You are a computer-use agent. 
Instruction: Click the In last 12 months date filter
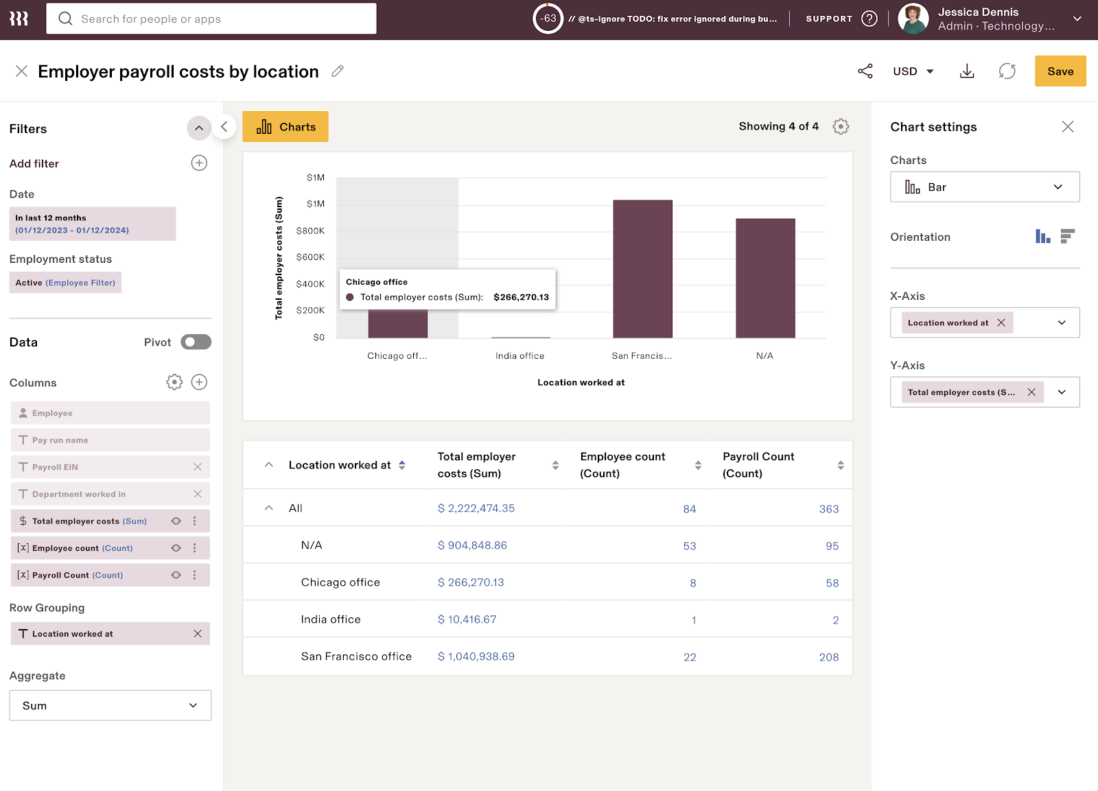pos(93,224)
